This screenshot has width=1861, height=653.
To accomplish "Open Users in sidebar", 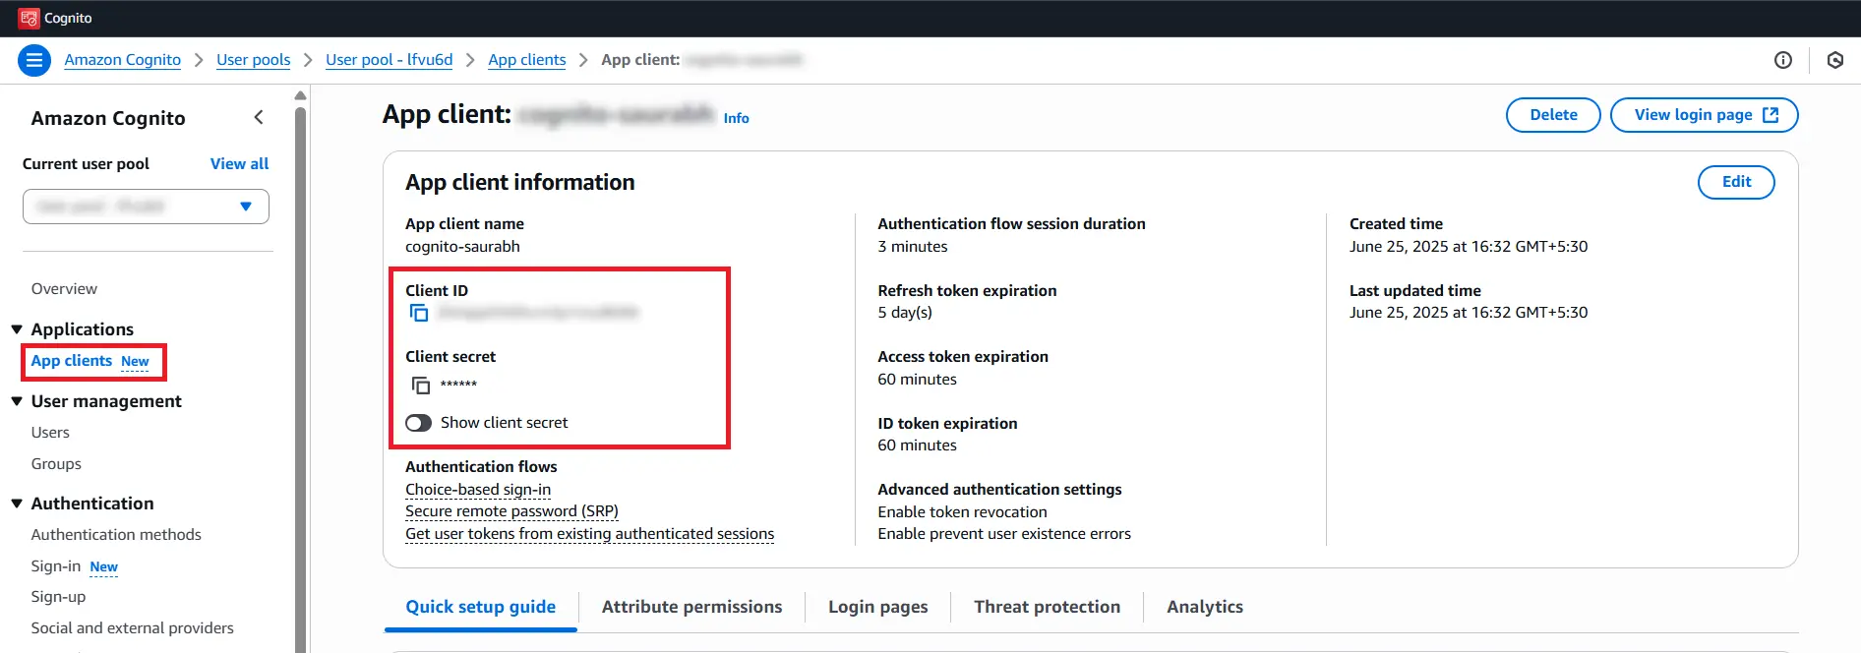I will coord(50,433).
